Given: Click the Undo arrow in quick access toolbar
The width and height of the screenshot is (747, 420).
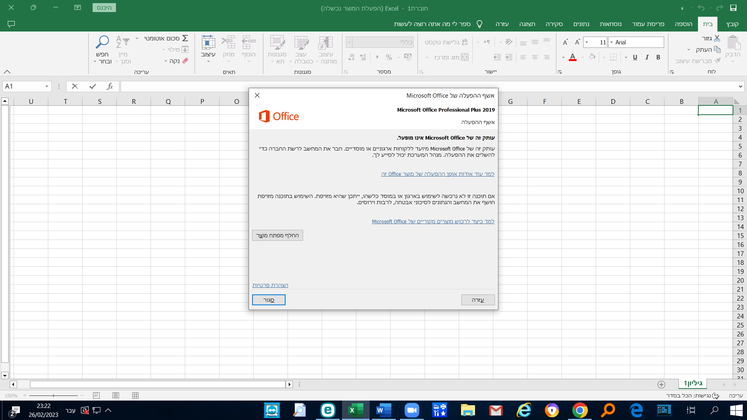Looking at the screenshot, I should 701,8.
